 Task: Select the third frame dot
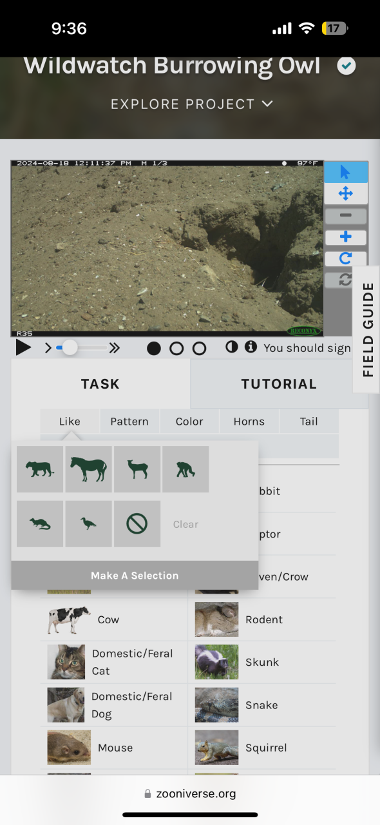(x=200, y=349)
